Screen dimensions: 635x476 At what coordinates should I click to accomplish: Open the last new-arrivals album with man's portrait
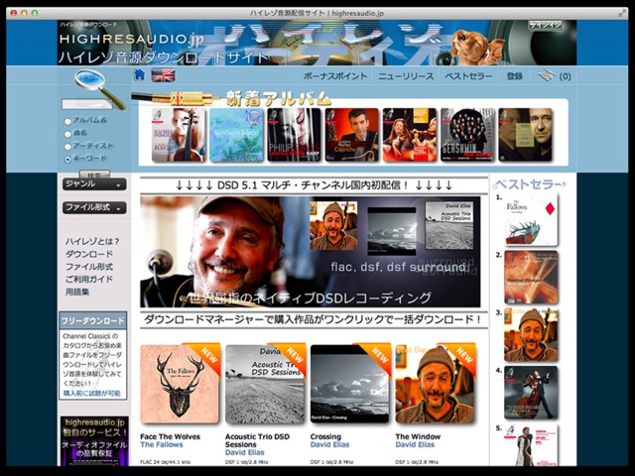[526, 135]
